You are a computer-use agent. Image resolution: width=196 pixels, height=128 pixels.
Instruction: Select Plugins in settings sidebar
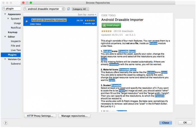pos(11,55)
